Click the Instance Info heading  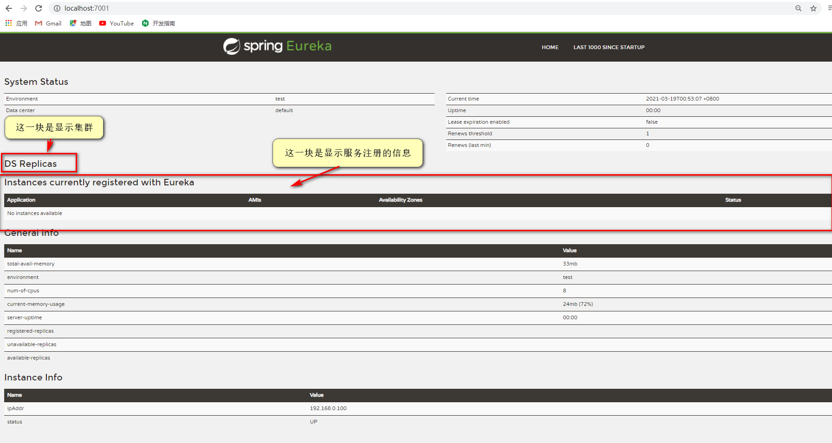pos(33,377)
